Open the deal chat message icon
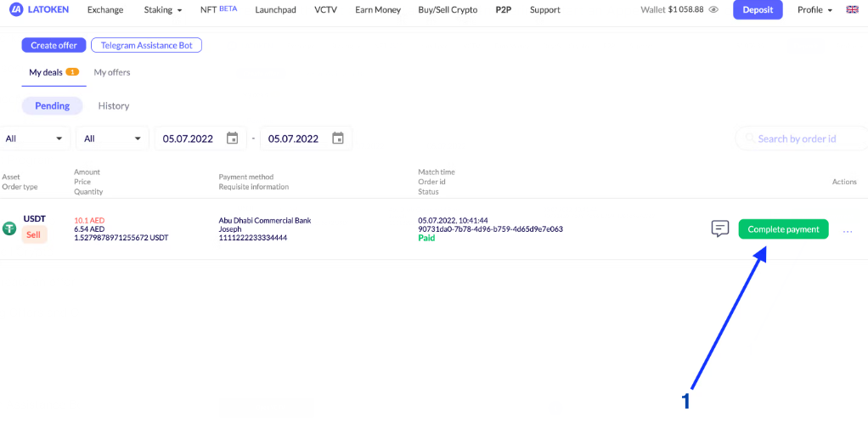This screenshot has height=423, width=868. (x=720, y=229)
